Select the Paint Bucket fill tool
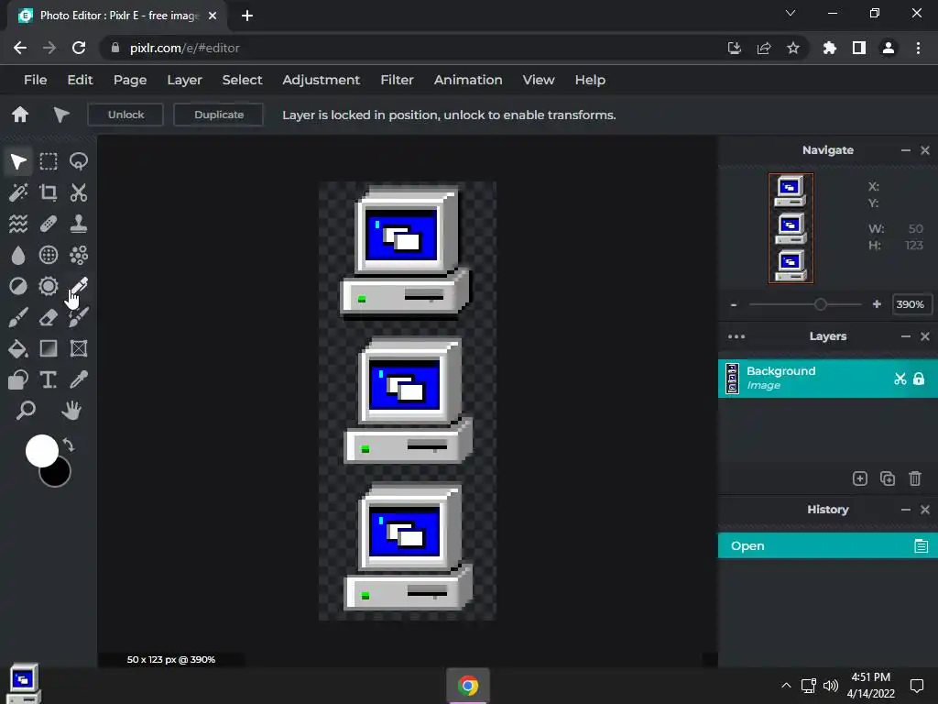 18,348
